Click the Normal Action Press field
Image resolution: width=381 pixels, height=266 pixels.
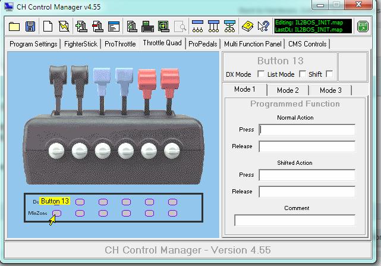[307, 130]
